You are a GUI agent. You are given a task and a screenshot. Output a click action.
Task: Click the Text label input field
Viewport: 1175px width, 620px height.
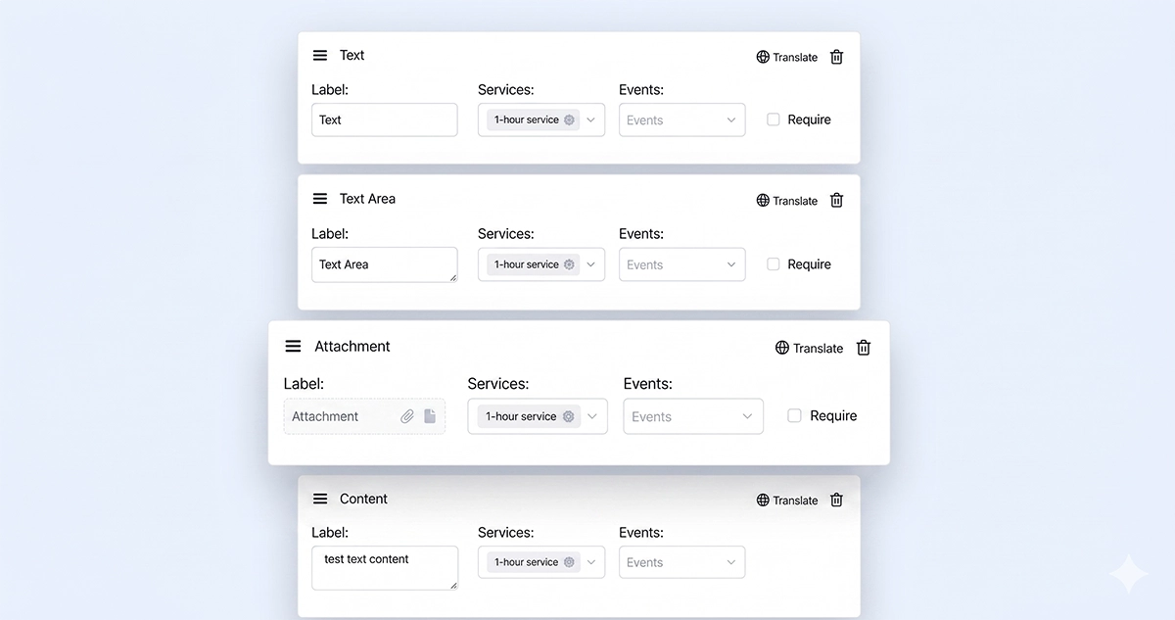pos(385,120)
